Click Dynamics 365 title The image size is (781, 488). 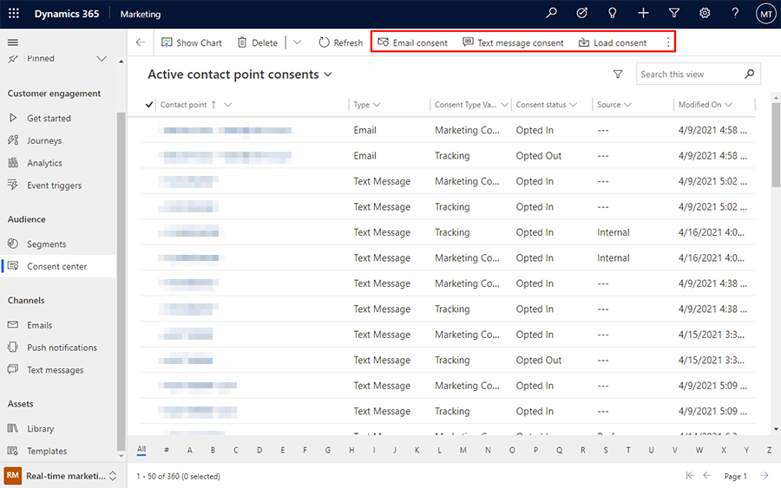pyautogui.click(x=67, y=14)
